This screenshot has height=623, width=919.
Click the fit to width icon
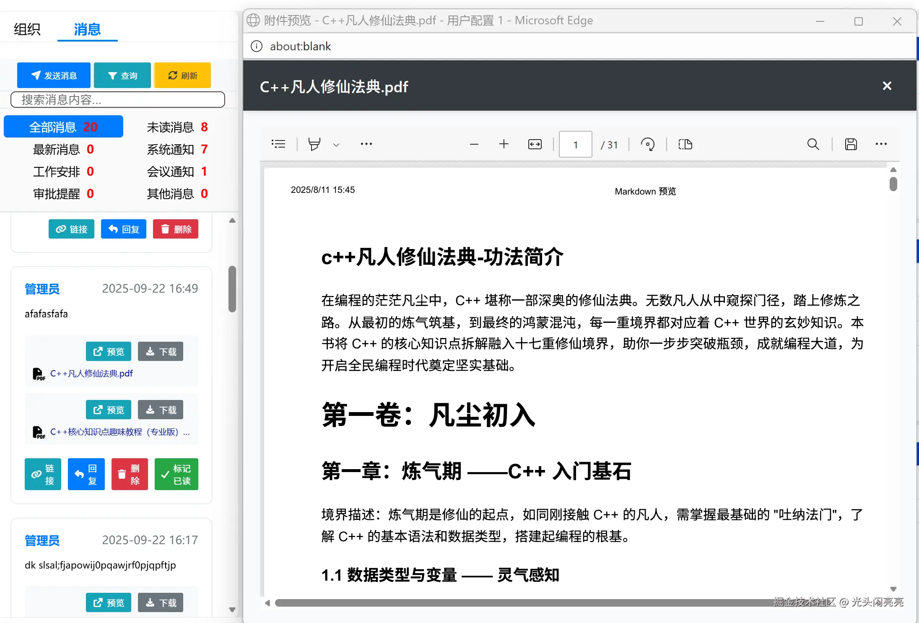tap(535, 144)
